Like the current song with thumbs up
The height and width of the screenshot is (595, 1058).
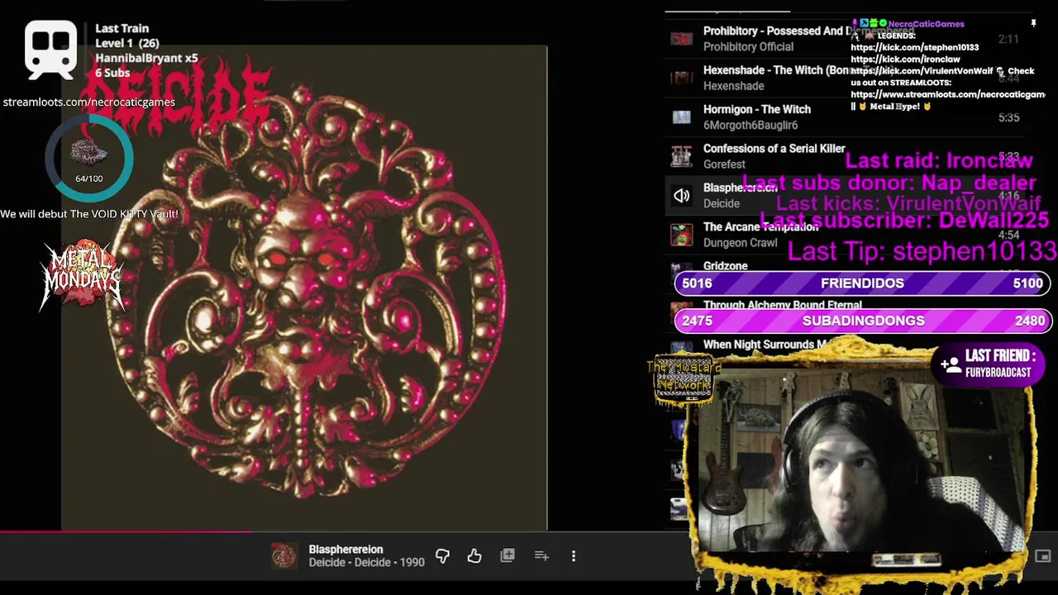pos(474,556)
